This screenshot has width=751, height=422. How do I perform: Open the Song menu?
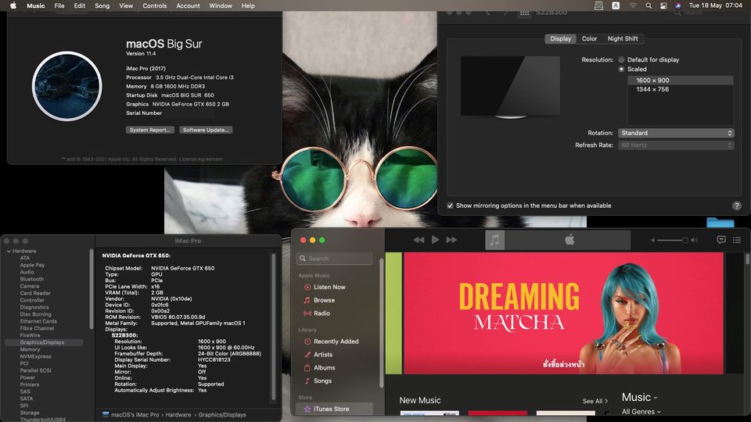(102, 5)
